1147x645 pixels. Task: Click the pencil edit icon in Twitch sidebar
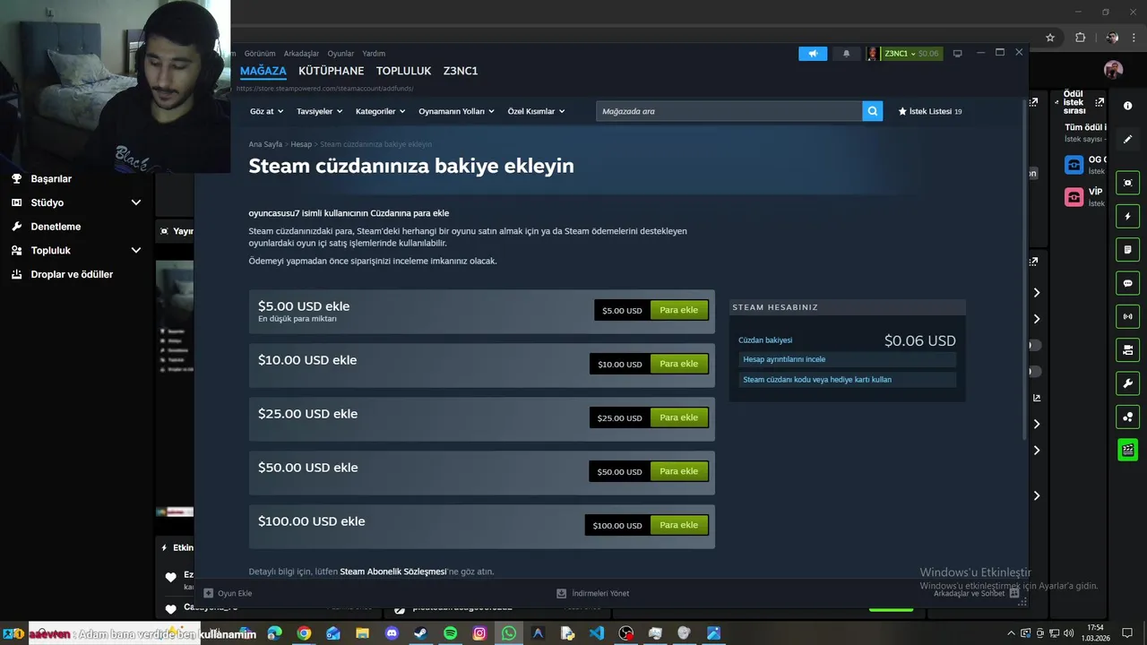pyautogui.click(x=1127, y=140)
